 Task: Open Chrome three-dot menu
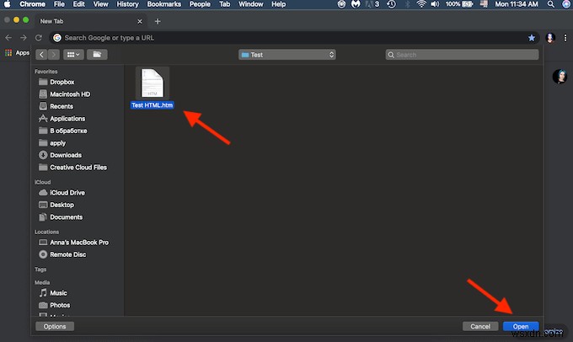tap(565, 38)
